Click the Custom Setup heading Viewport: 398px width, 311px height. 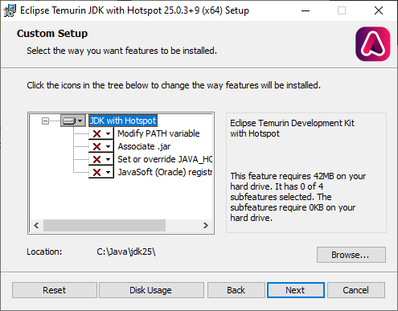52,34
